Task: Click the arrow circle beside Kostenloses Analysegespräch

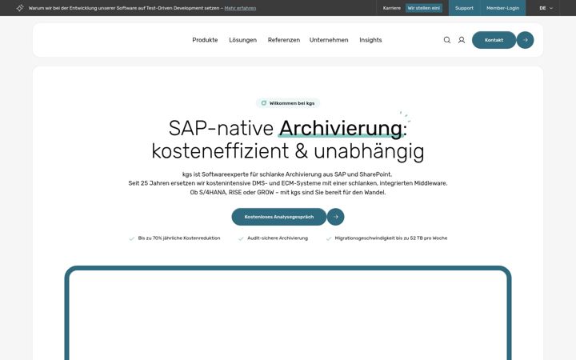Action: 335,217
